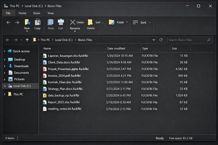Open the address bar history dropdown
Screen dimensions: 218x145
click(x=154, y=40)
